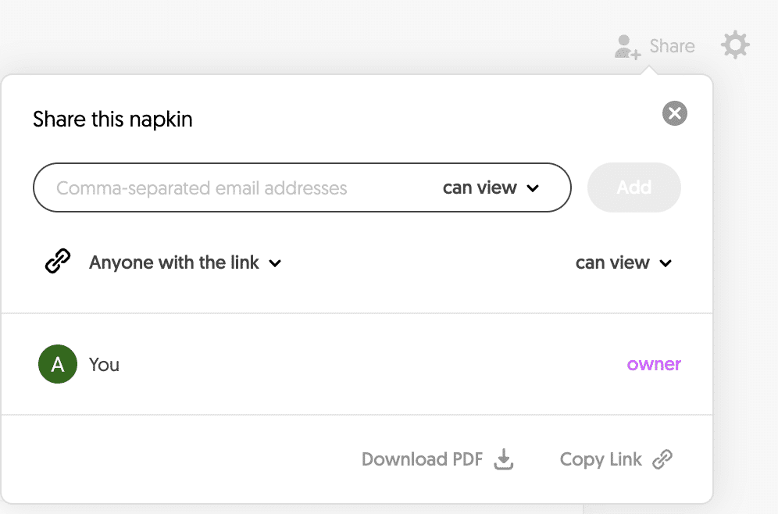This screenshot has width=778, height=514.
Task: Click the add-person Share icon
Action: tap(627, 47)
